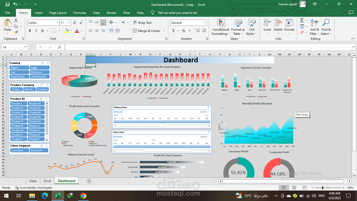Screen dimensions: 357x201
Task: Add a new sheet with the plus icon
Action: (89, 181)
